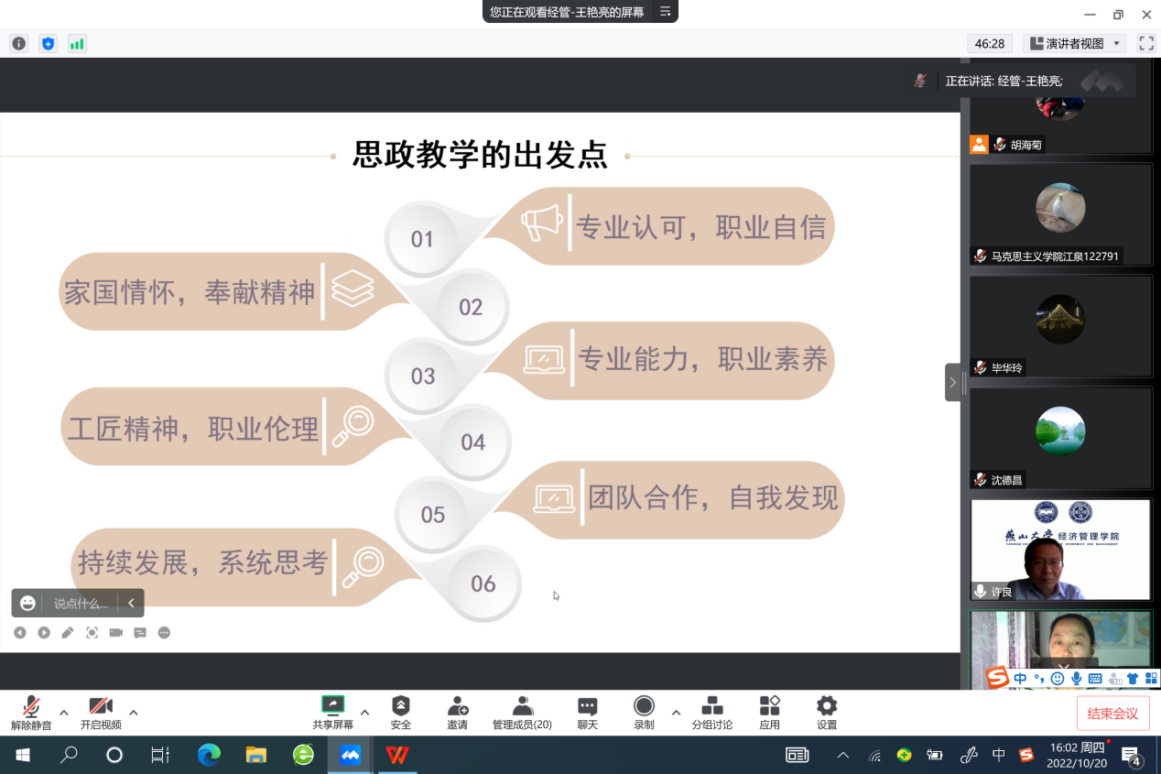Expand audio options arrow beside 解除静音
Screen dimensions: 1161x774
[64, 712]
